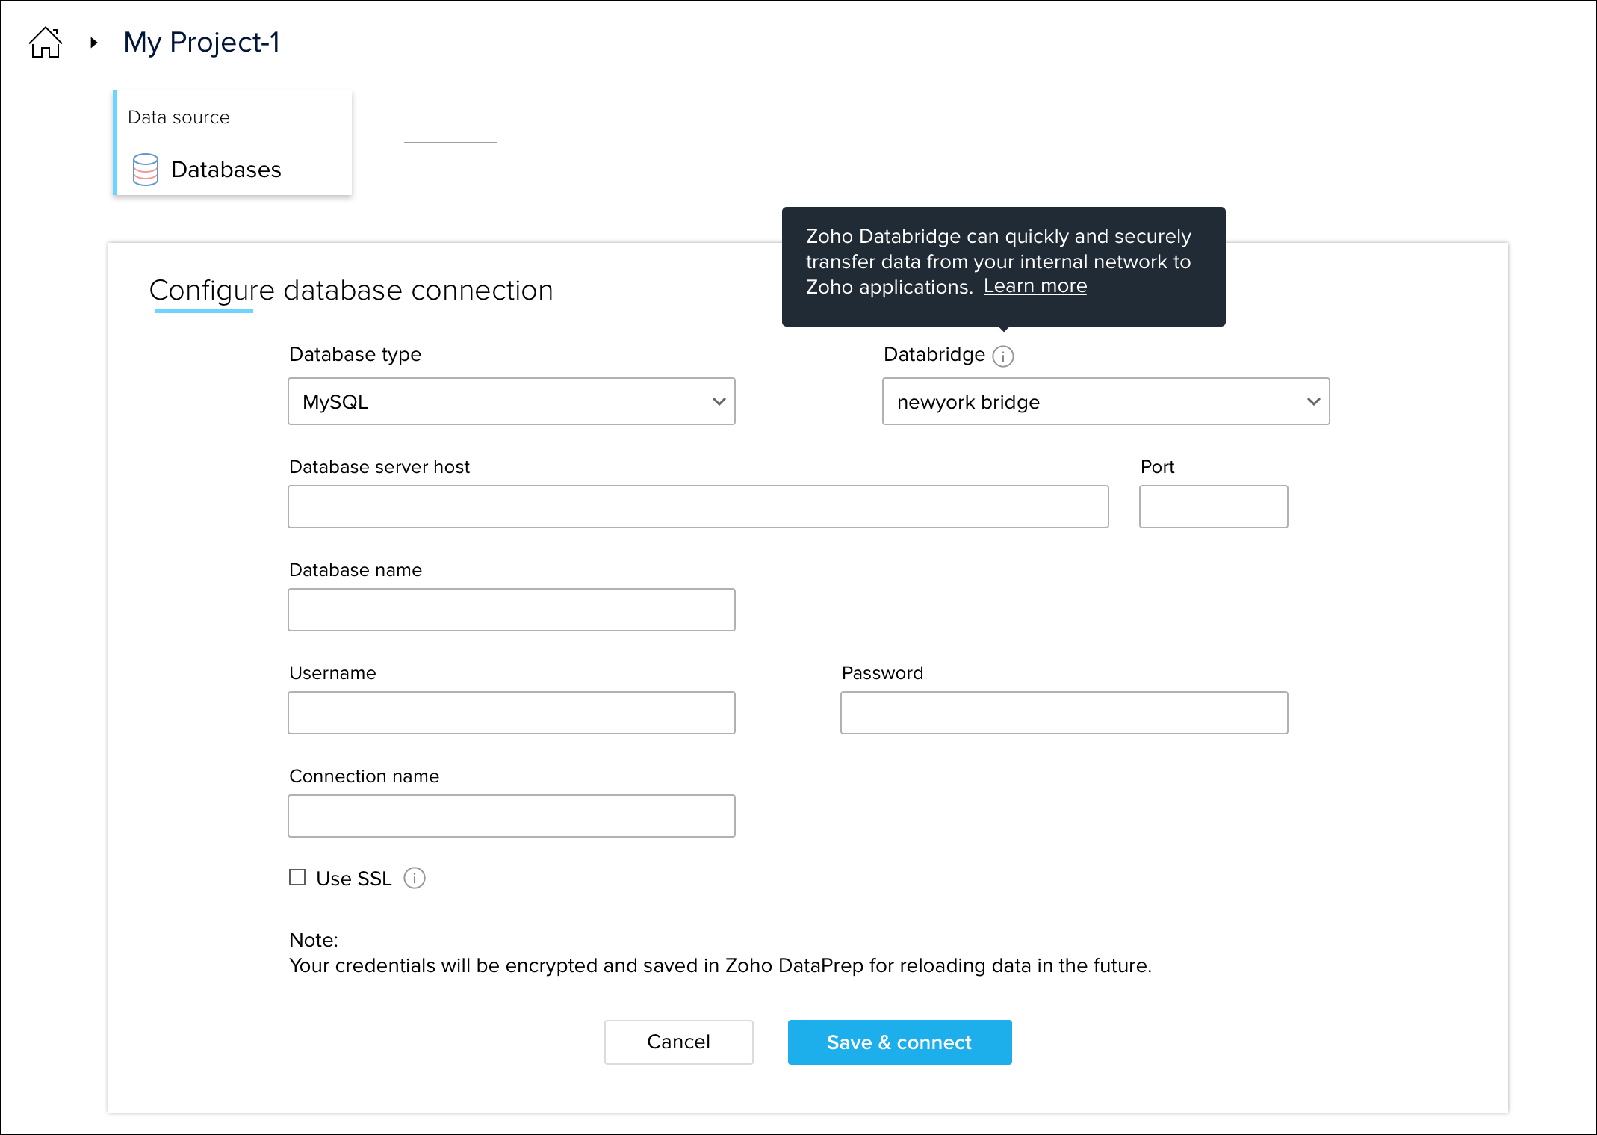Screen dimensions: 1597x1135
Task: Click Save & connect button
Action: [x=899, y=1042]
